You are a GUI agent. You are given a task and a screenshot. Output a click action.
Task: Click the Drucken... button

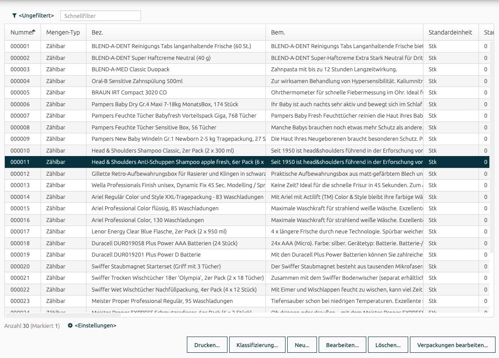(207, 345)
